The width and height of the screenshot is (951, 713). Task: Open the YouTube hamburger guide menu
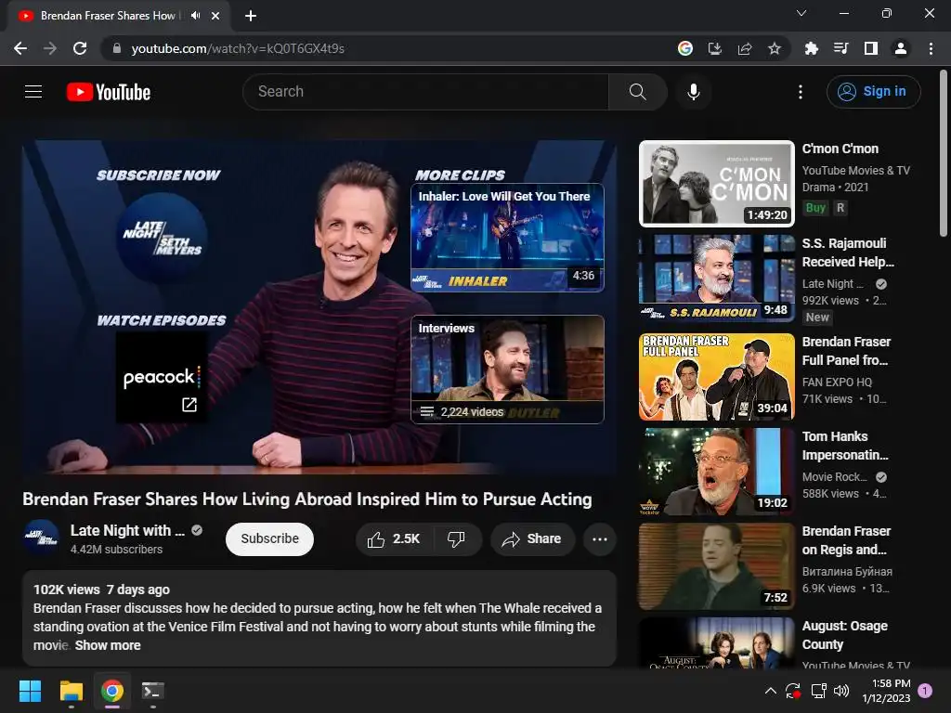[x=33, y=92]
